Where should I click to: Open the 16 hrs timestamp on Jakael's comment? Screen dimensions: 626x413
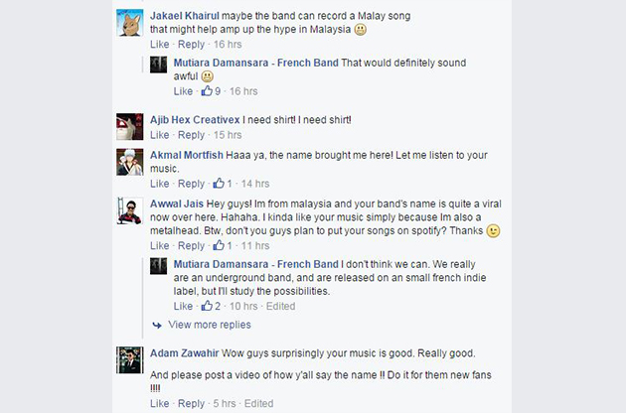[x=227, y=45]
